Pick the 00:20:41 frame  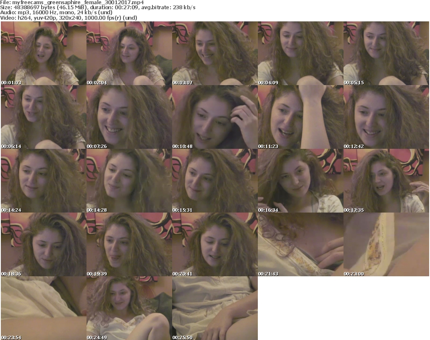[215, 244]
